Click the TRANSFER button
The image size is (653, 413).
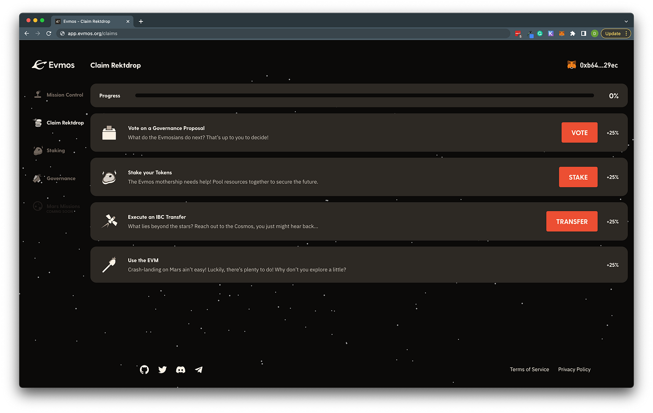tap(572, 222)
